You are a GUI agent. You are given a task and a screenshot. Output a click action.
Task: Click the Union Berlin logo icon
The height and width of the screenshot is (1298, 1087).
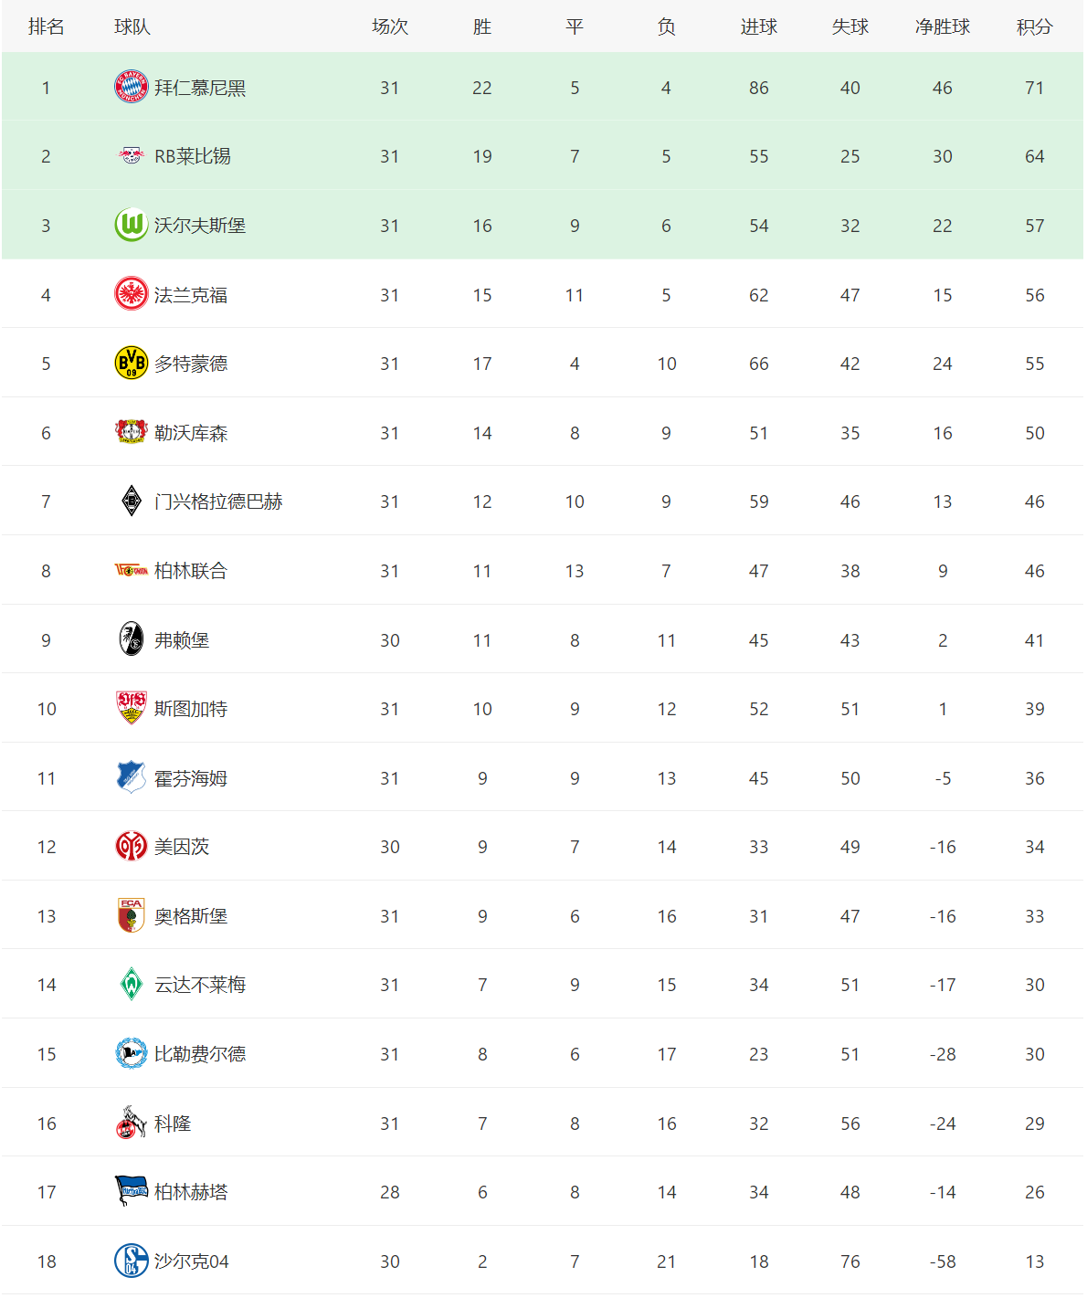pyautogui.click(x=131, y=570)
